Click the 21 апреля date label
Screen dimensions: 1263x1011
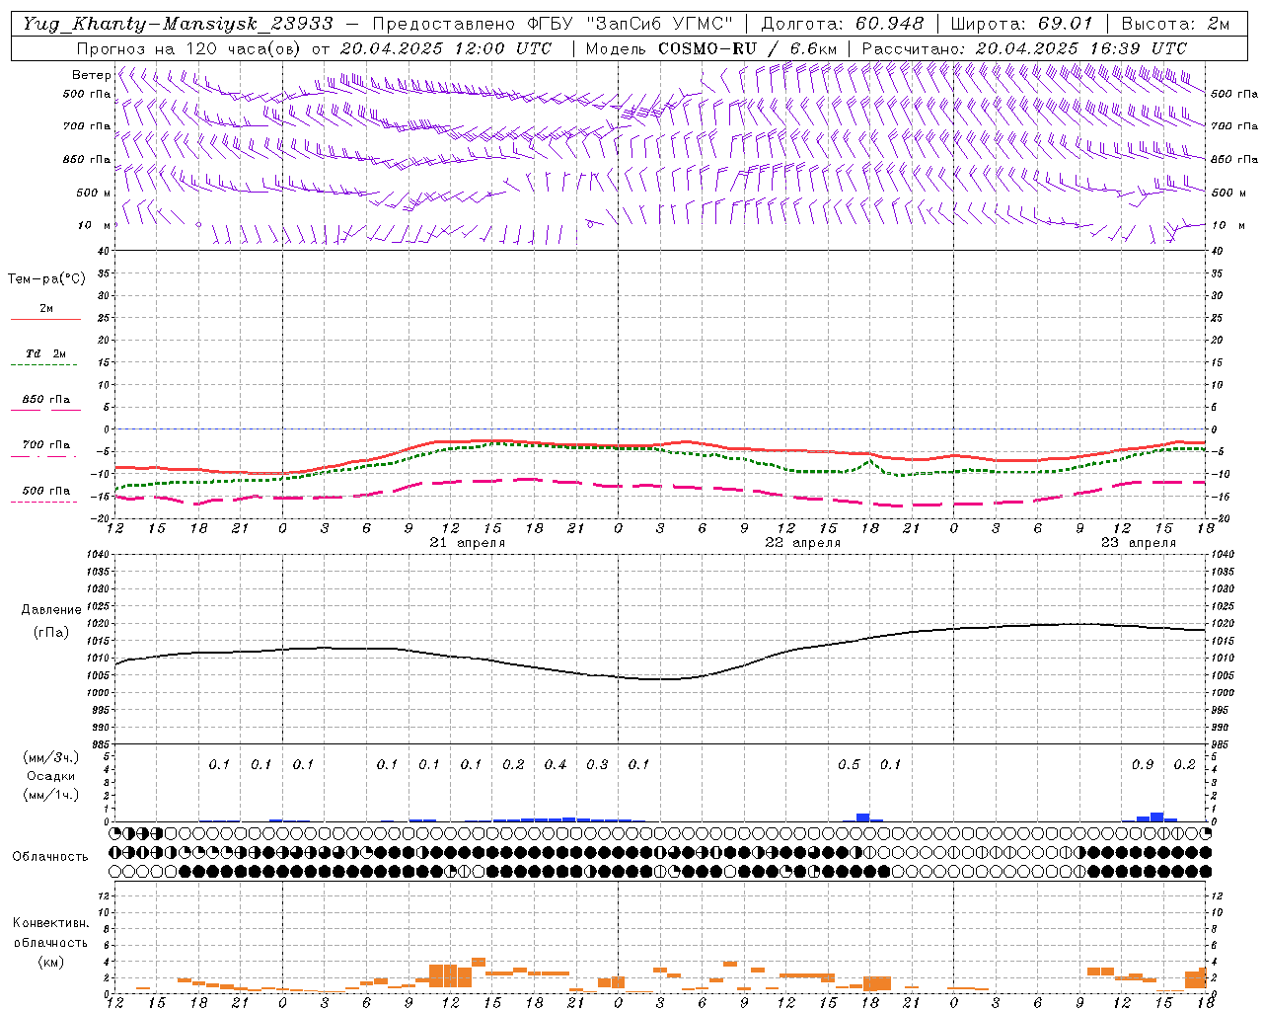[x=467, y=543]
